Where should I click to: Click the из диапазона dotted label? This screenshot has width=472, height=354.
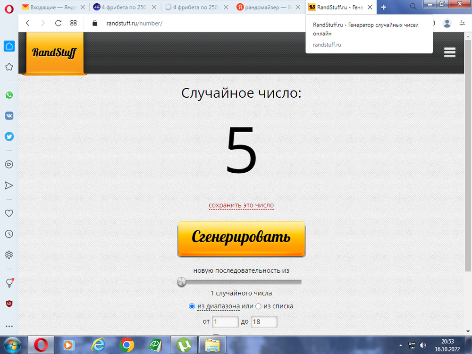pos(219,306)
